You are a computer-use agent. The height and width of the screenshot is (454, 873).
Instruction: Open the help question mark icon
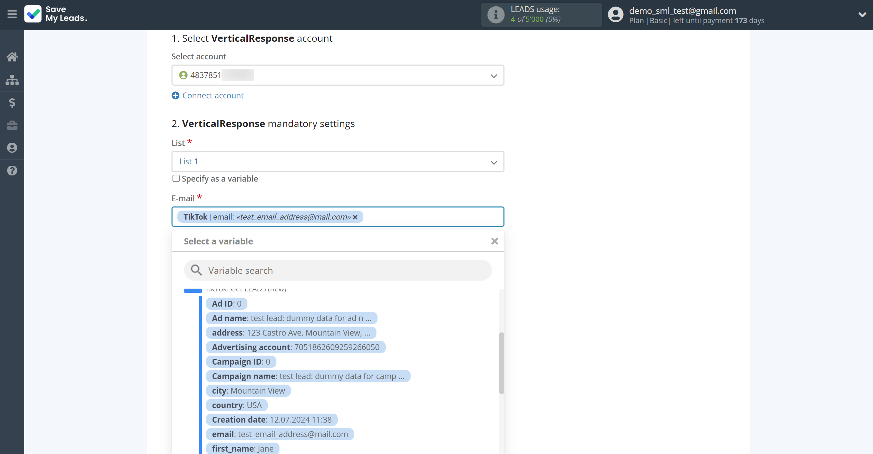(x=12, y=171)
